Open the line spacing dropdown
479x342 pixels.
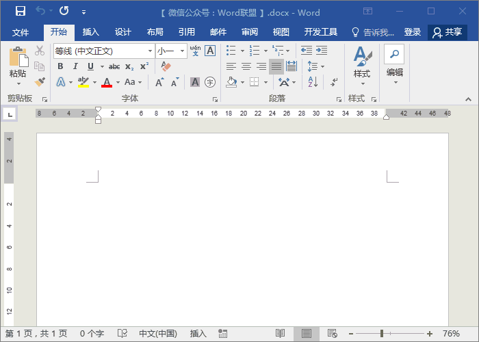pos(322,66)
